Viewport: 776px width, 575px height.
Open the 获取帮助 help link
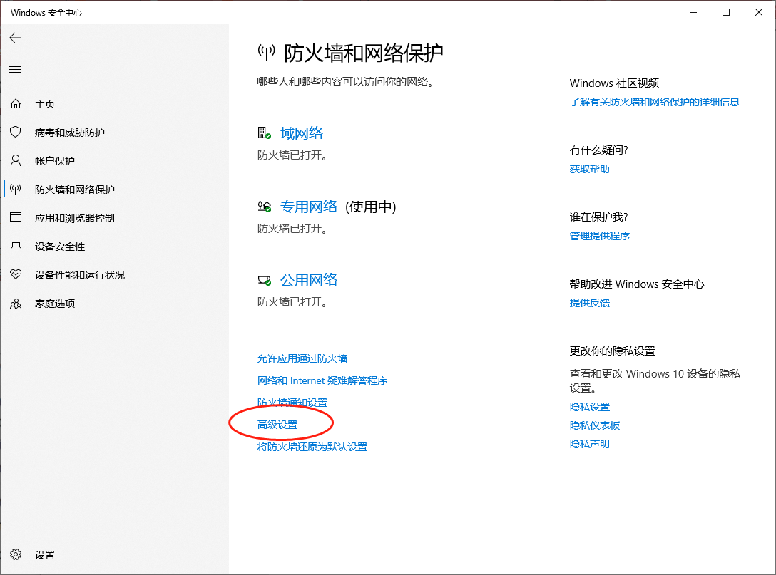[x=589, y=169]
